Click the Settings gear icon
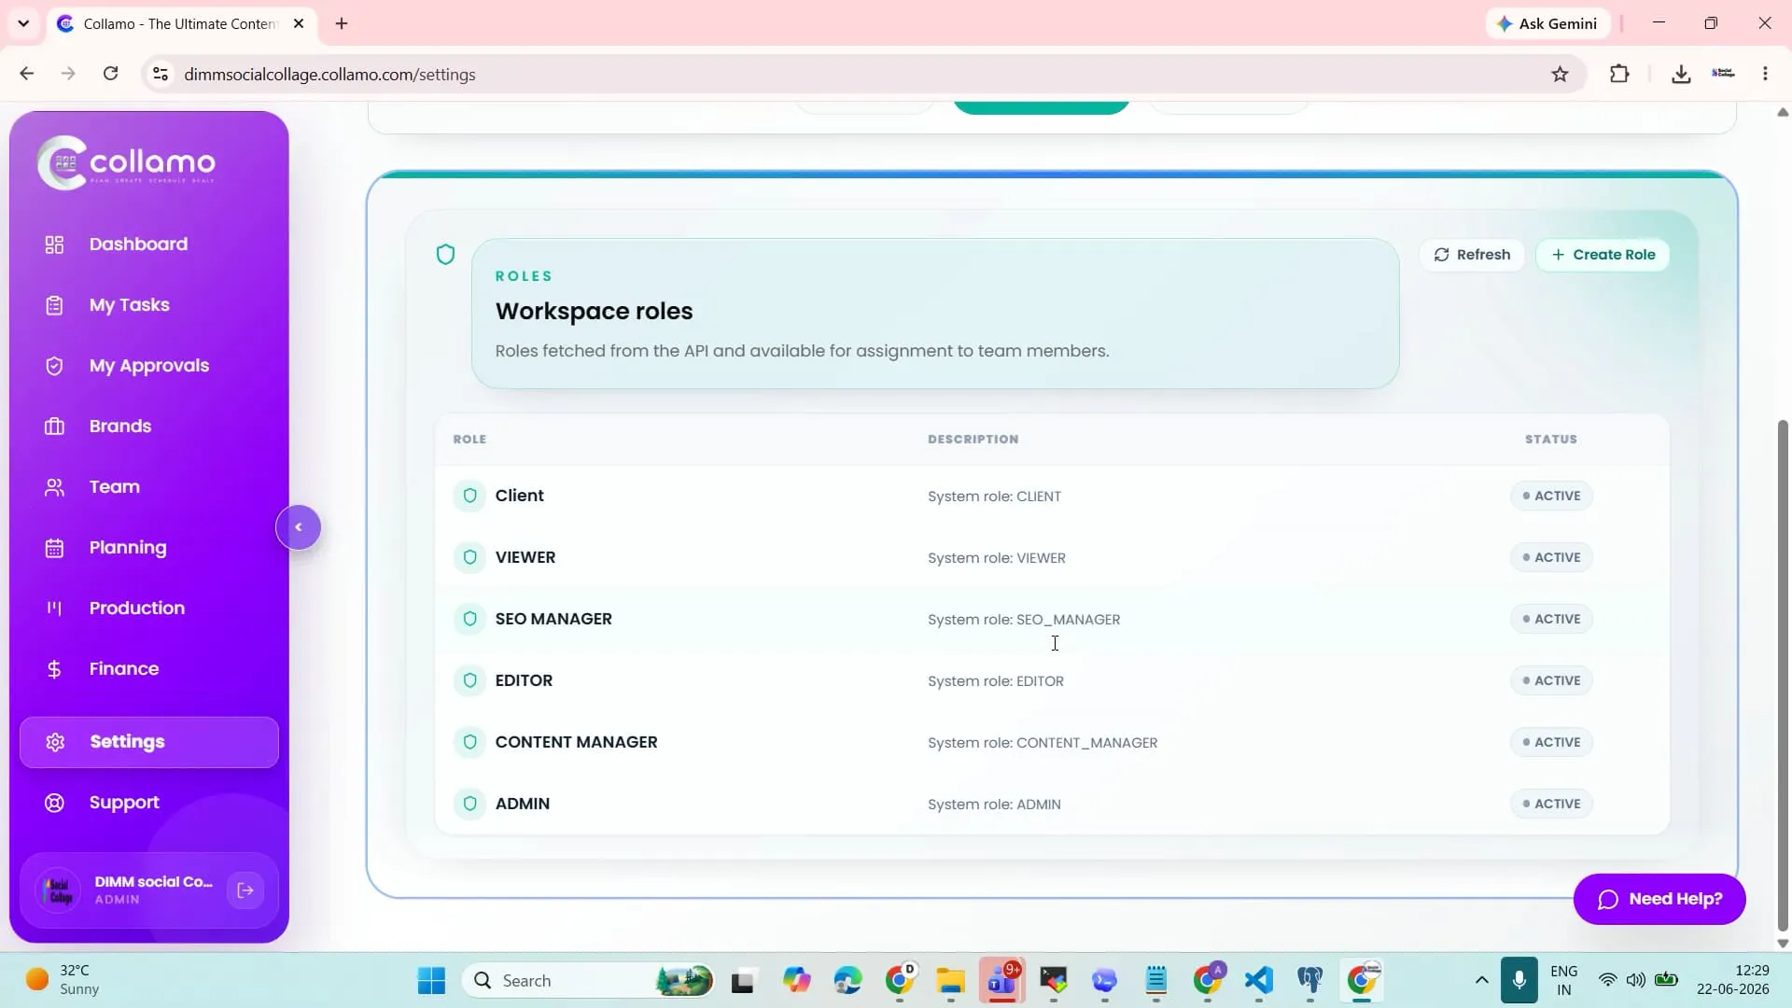 click(55, 742)
